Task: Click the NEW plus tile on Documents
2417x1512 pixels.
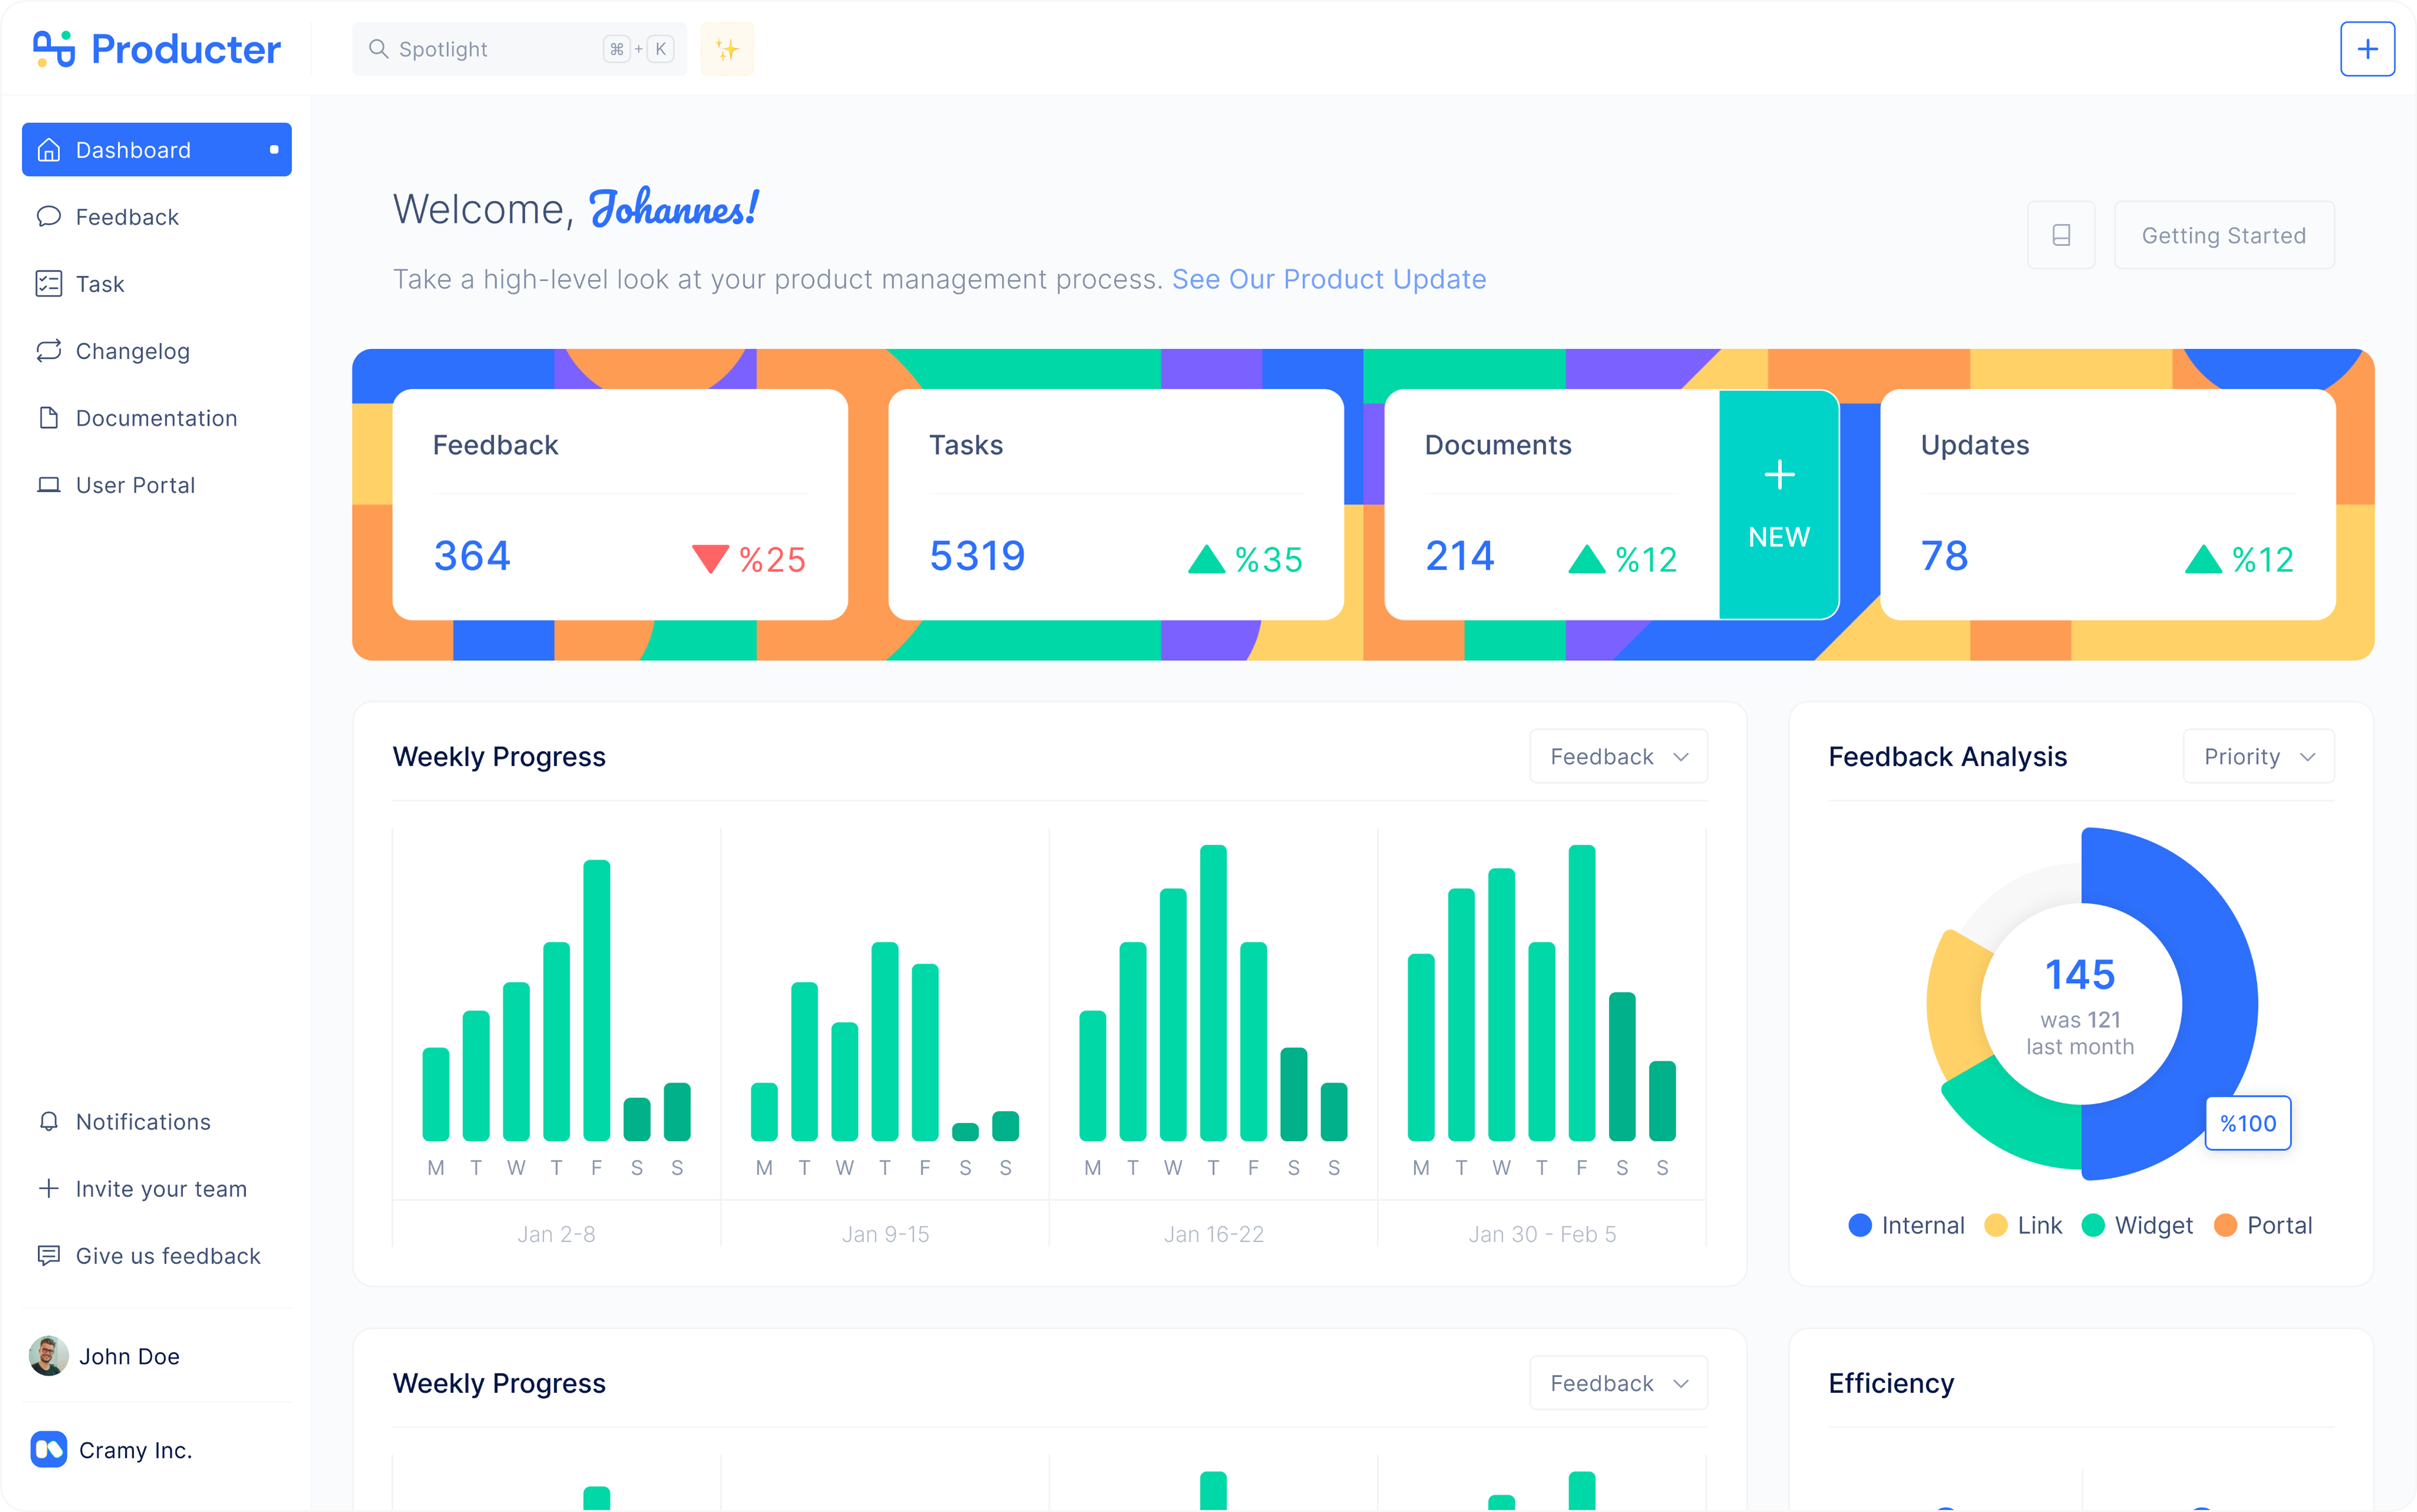Action: click(x=1778, y=505)
